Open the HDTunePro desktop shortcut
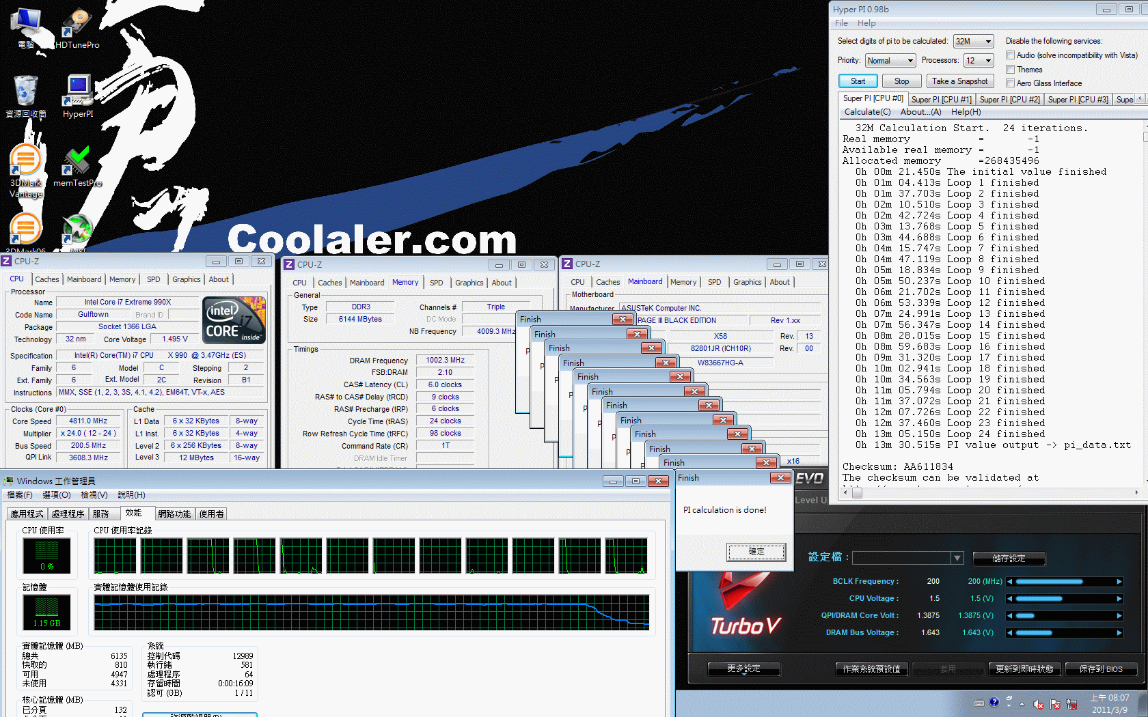Screen dimensions: 1148x717 [77, 29]
